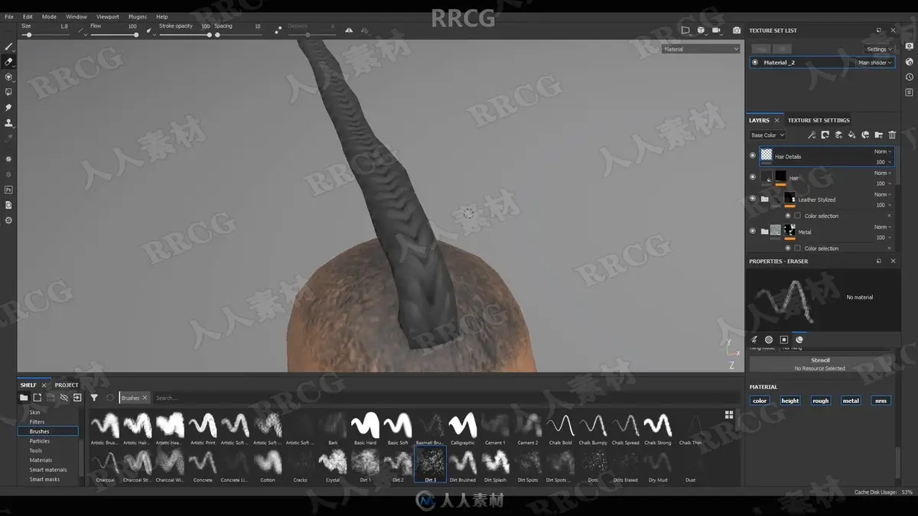This screenshot has height=516, width=918.
Task: Add a new fill layer
Action: pos(852,135)
